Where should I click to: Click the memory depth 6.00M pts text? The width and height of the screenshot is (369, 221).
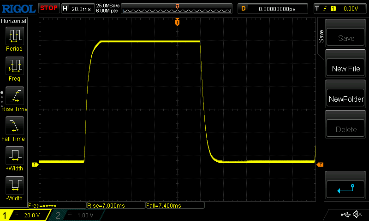107,11
